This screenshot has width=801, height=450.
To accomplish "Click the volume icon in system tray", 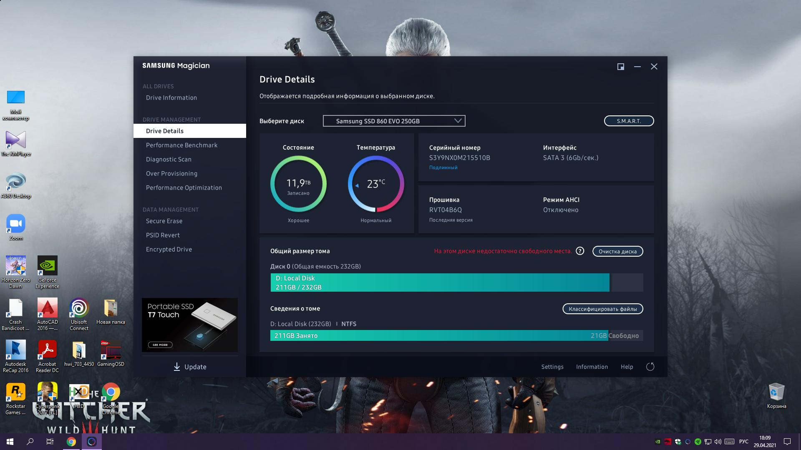I will [718, 442].
